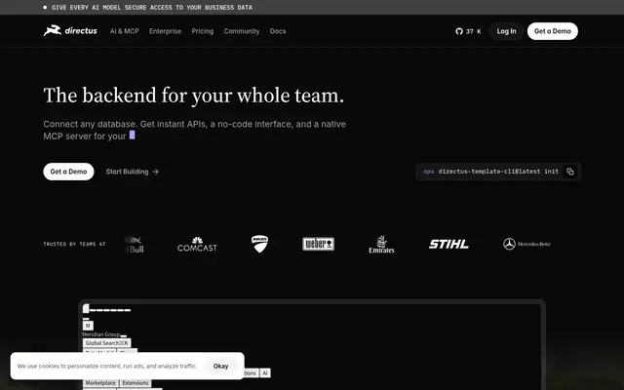The height and width of the screenshot is (390, 624).
Task: Open the Docs link
Action: [x=278, y=31]
